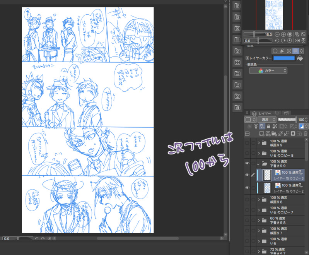Expand the 線画９７ folder
The height and width of the screenshot is (255, 309).
259,231
